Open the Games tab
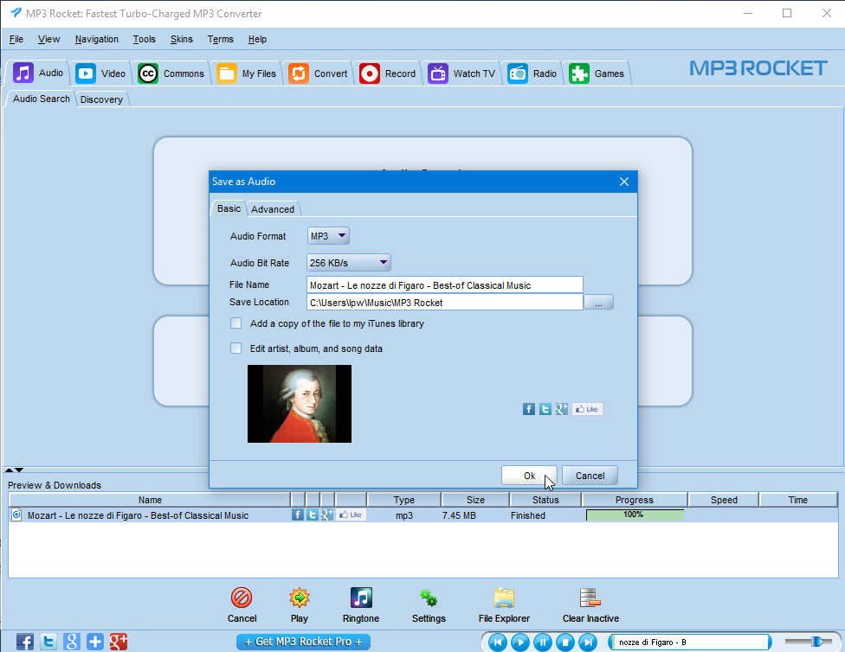Screen dimensions: 845x652 coord(597,74)
